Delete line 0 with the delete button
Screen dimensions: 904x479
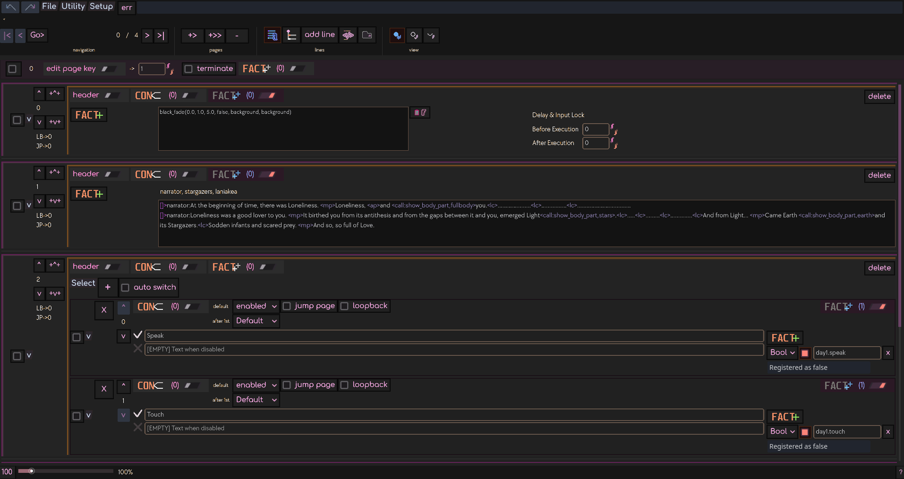pyautogui.click(x=879, y=96)
